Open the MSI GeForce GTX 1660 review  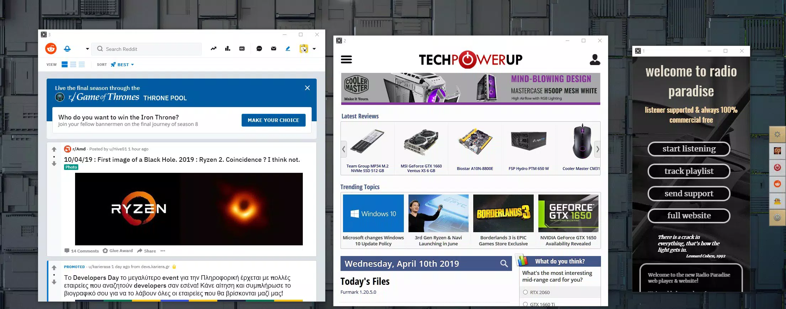pos(421,149)
